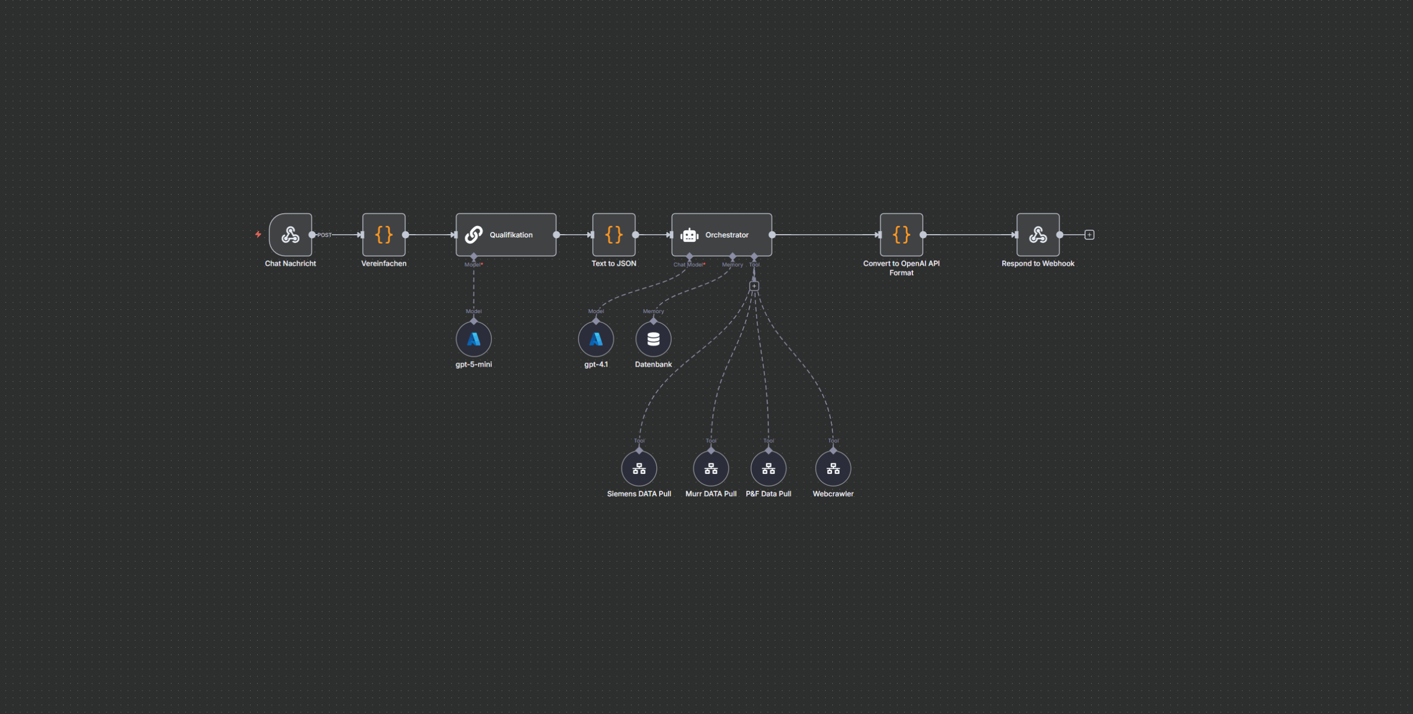Image resolution: width=1413 pixels, height=714 pixels.
Task: Click the P&F Data Pull tool
Action: (x=768, y=469)
